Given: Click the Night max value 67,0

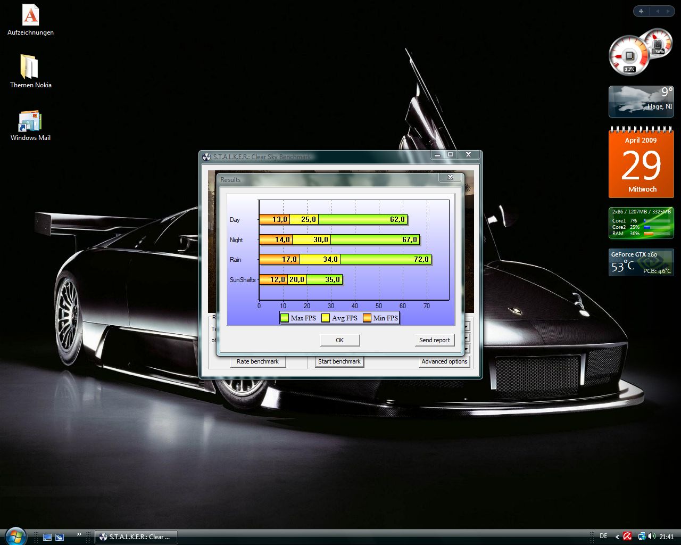Looking at the screenshot, I should click(410, 240).
